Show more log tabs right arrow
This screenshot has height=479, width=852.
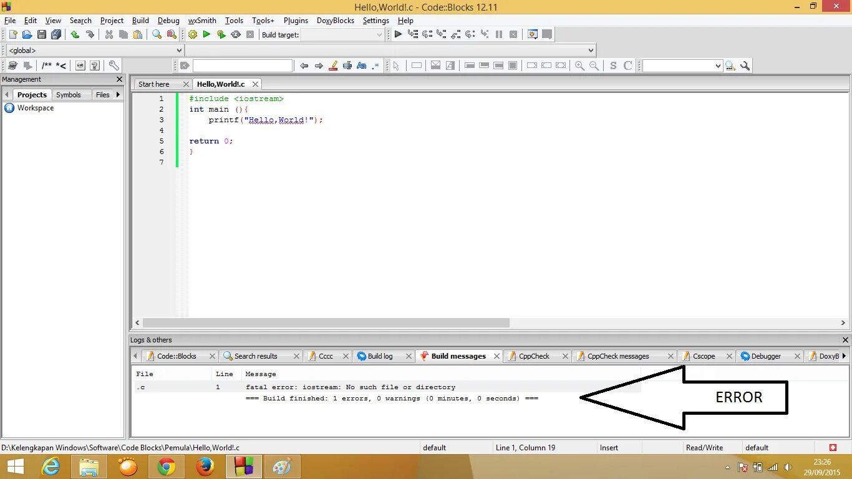pos(844,356)
